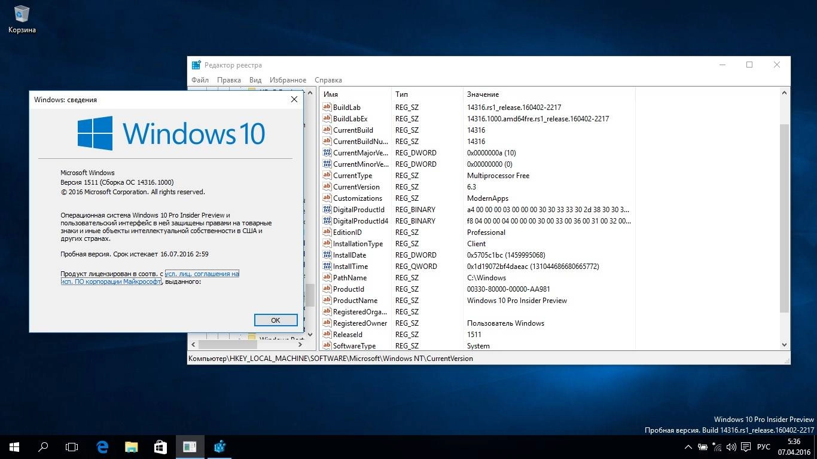Launch Microsoft Edge from the taskbar
The height and width of the screenshot is (459, 817).
pyautogui.click(x=102, y=446)
